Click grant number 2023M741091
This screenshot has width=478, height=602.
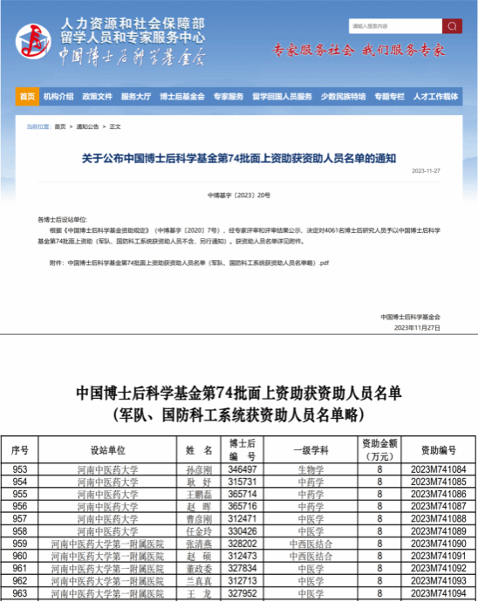tap(439, 556)
